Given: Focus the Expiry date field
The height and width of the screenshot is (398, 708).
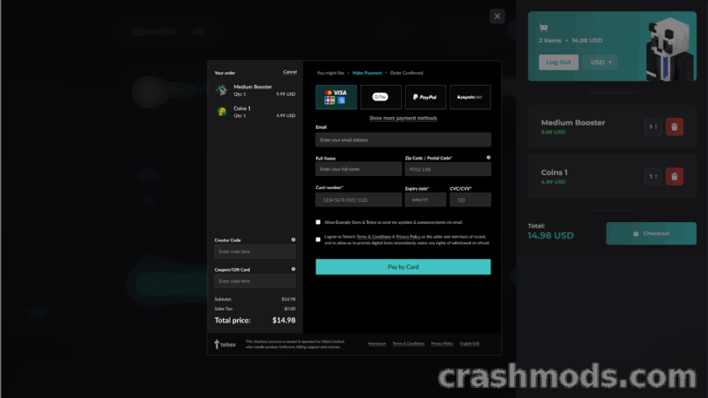Looking at the screenshot, I should tap(425, 199).
